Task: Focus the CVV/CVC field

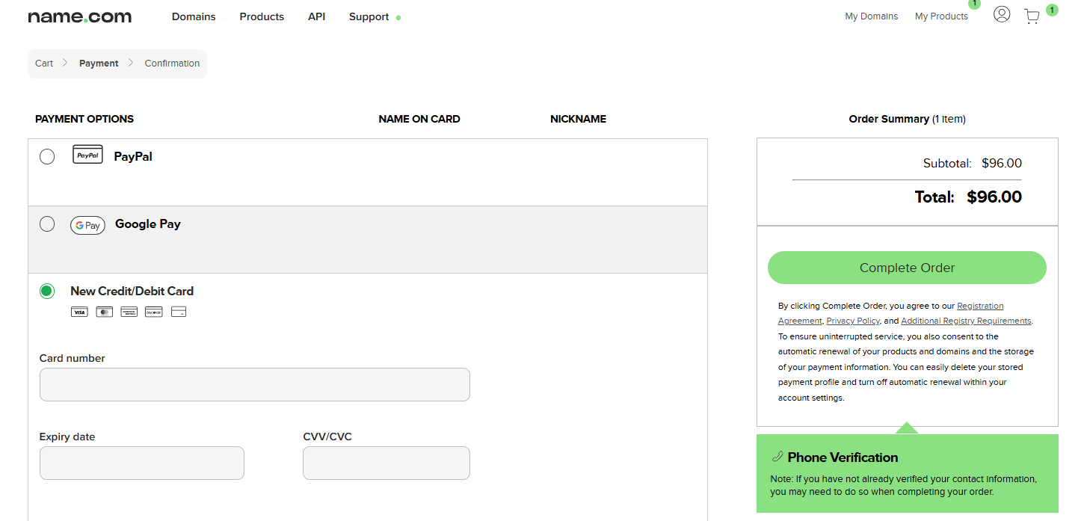Action: 387,463
